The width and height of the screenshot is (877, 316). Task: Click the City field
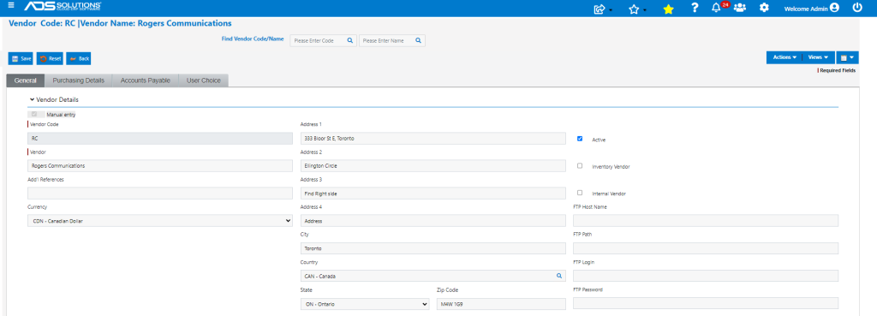(x=433, y=248)
